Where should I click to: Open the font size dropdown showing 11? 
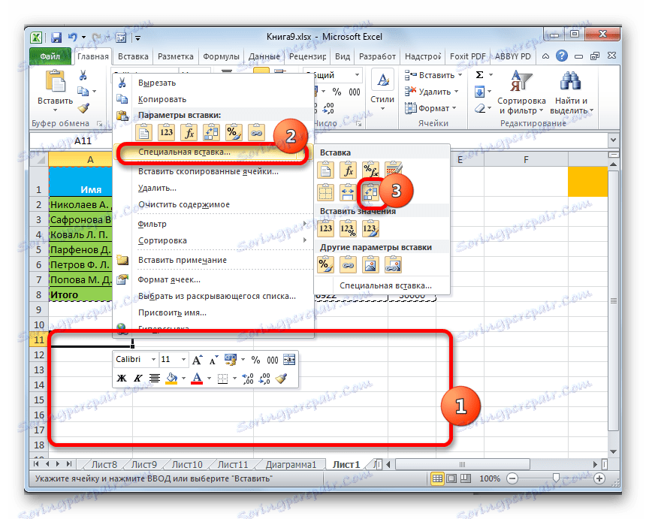click(183, 360)
